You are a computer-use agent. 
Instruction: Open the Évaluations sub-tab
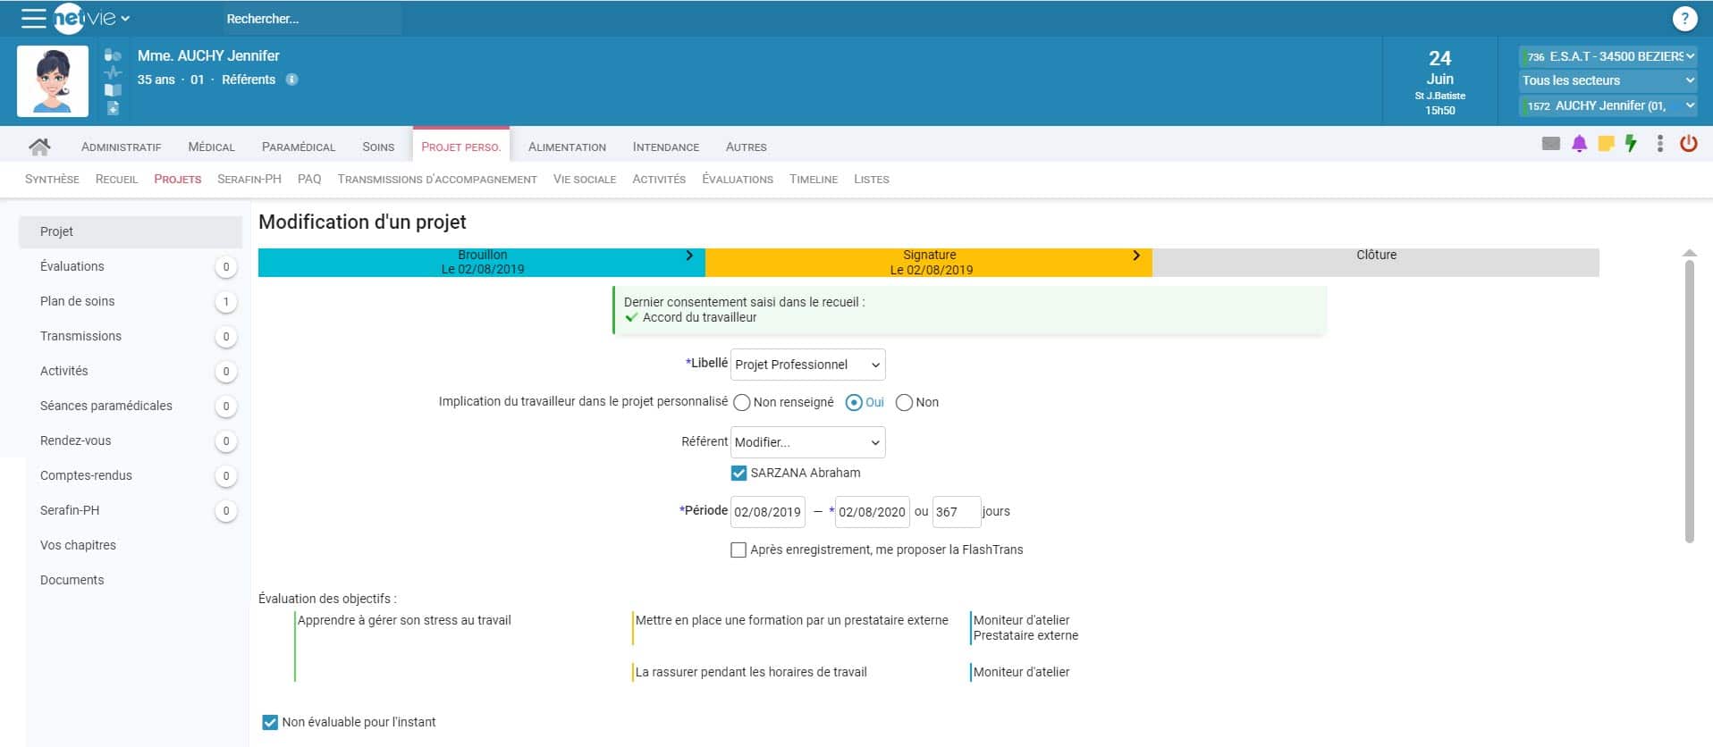(x=738, y=180)
